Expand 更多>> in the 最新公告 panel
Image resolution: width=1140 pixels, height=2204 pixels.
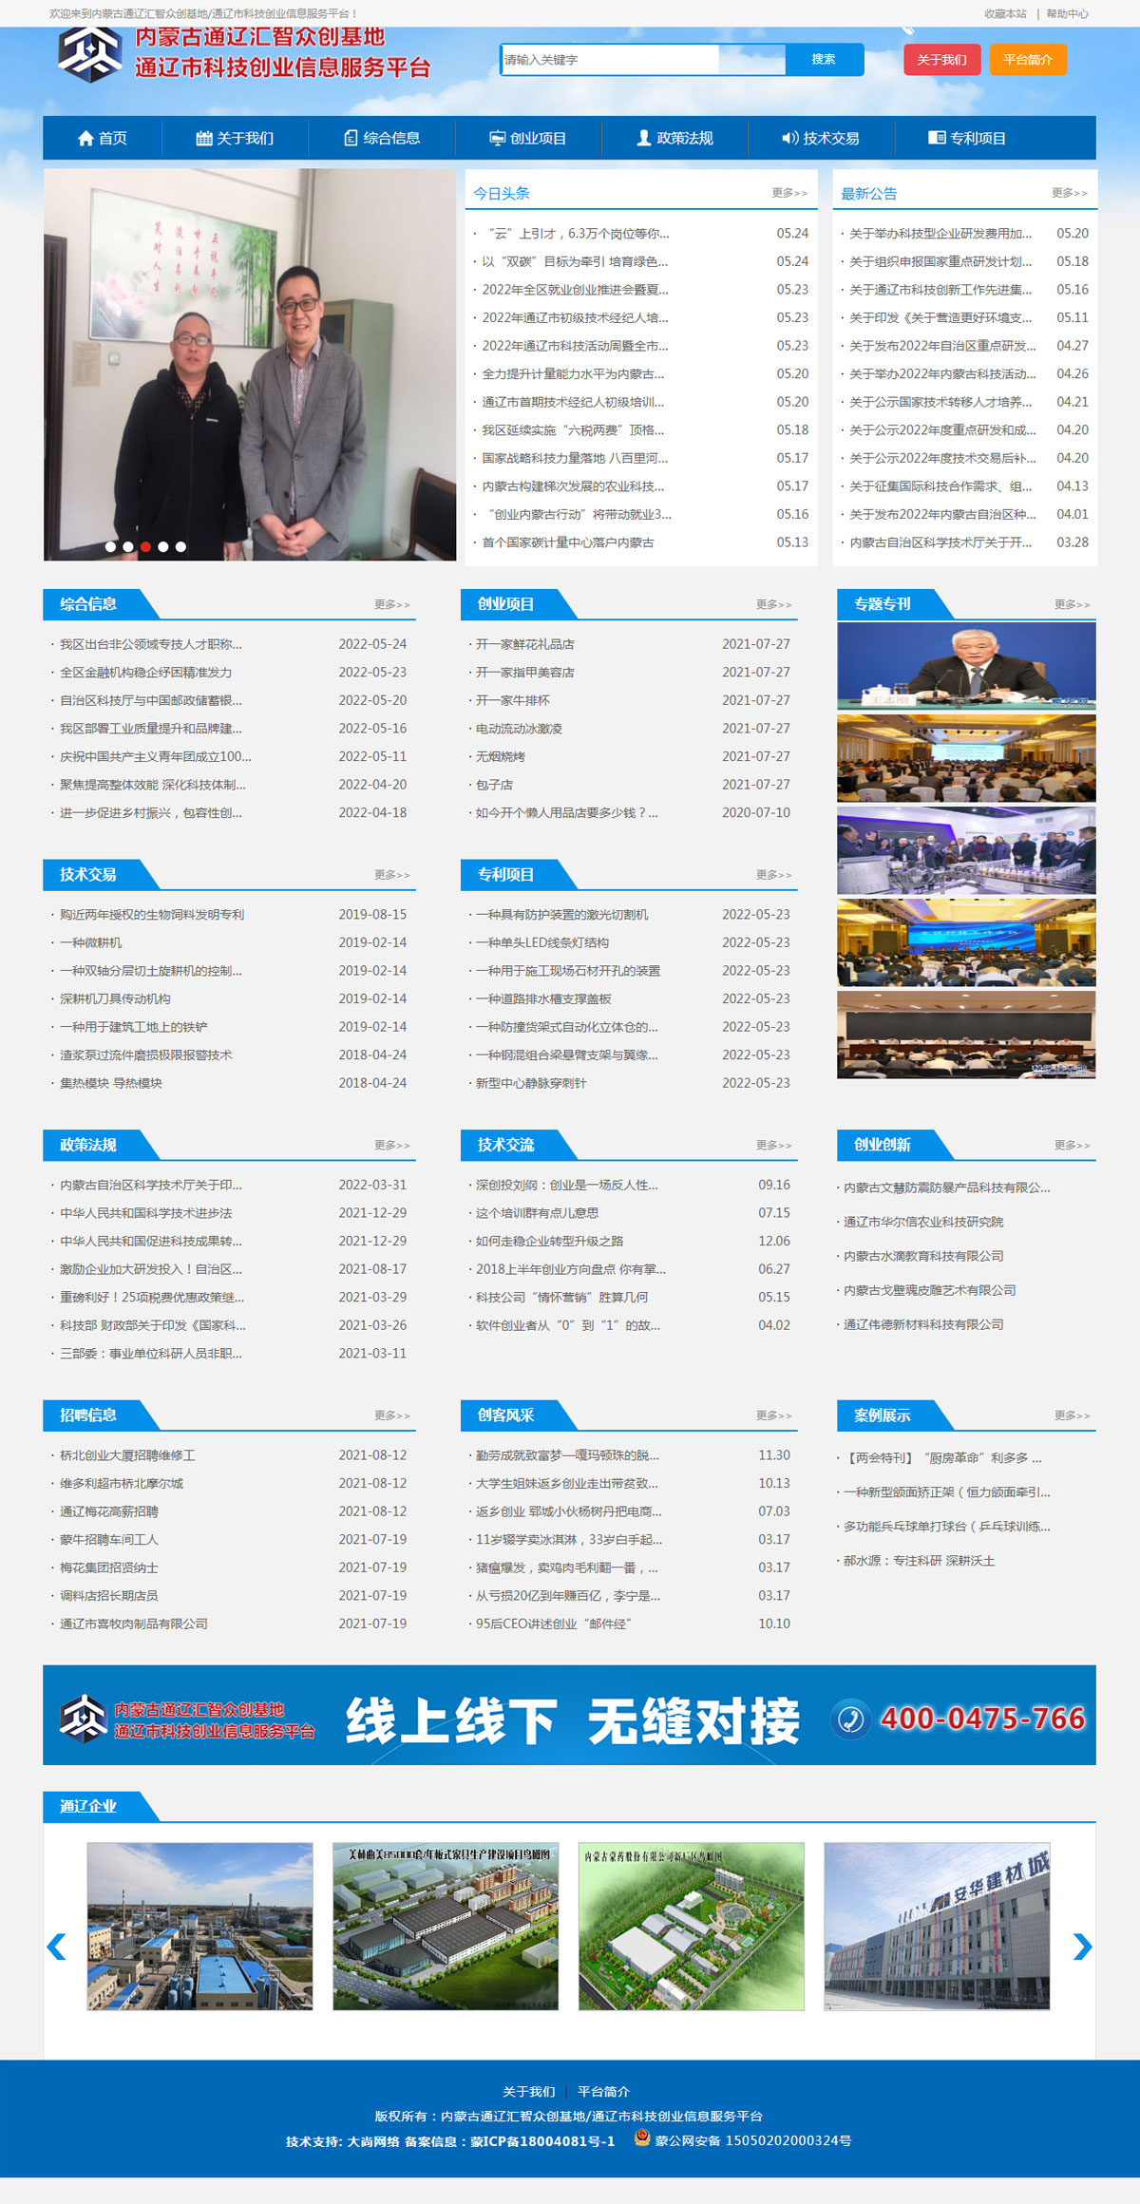1069,193
